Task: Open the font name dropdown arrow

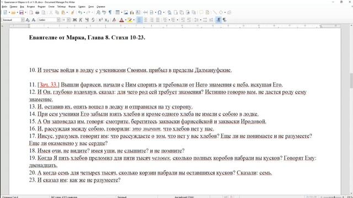Action: click(58, 20)
